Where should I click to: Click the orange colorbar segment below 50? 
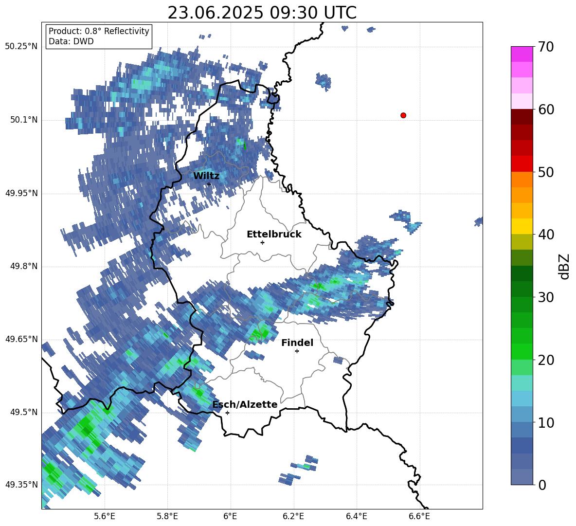[x=522, y=179]
